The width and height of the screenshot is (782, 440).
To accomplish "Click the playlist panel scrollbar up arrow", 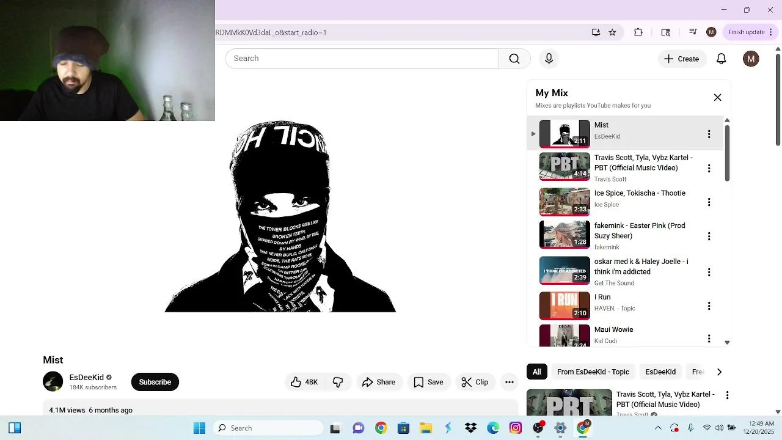I will (x=727, y=120).
